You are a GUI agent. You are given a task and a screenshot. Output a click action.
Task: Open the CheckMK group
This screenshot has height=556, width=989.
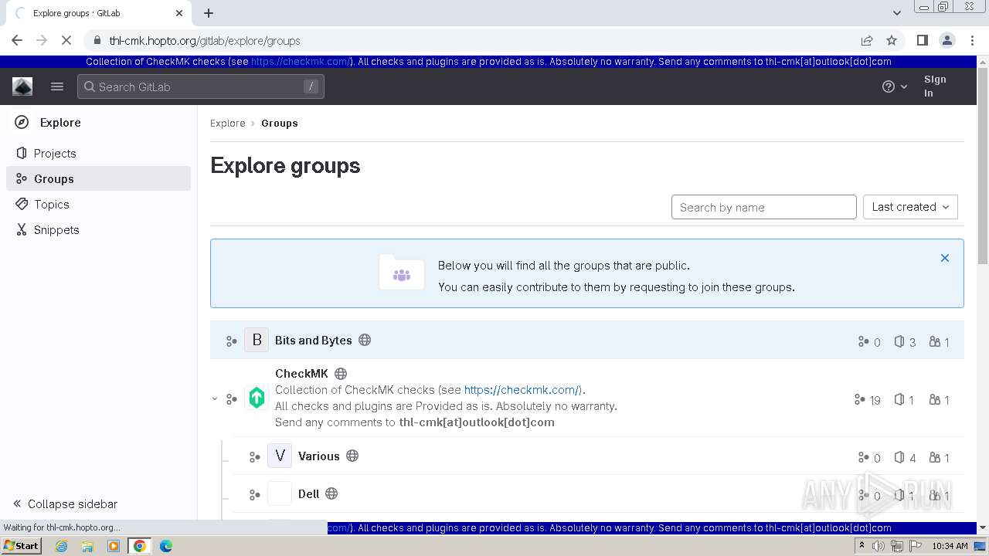point(301,373)
